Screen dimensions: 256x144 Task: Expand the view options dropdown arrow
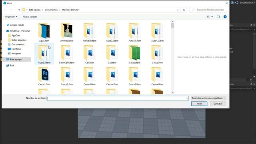[212, 17]
